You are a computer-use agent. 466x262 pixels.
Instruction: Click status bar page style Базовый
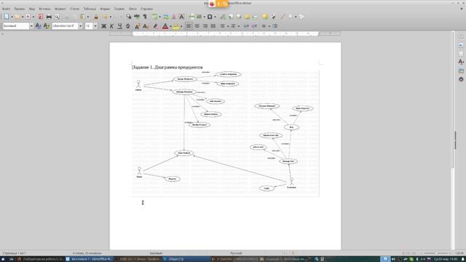tap(156, 253)
